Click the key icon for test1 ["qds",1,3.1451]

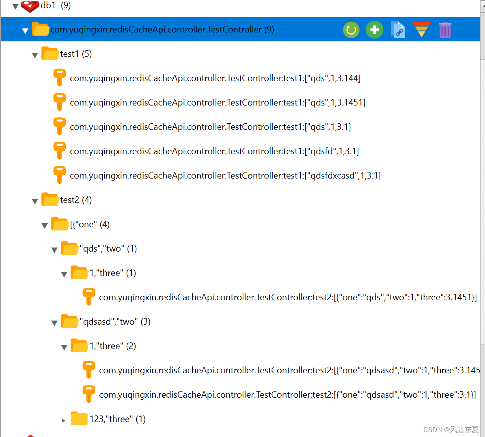[x=59, y=102]
